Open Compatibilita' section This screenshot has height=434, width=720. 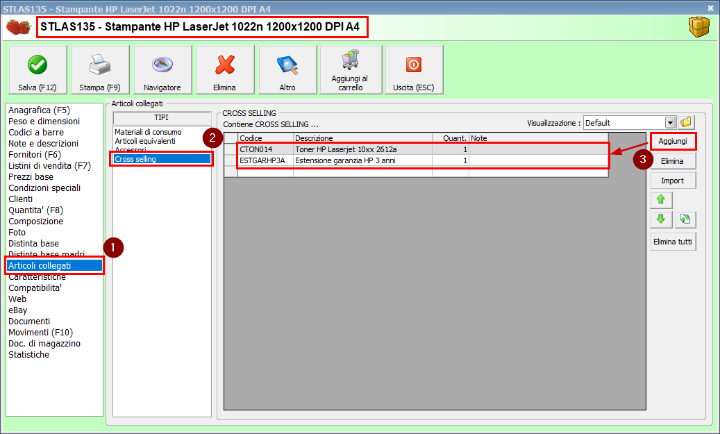(x=35, y=288)
